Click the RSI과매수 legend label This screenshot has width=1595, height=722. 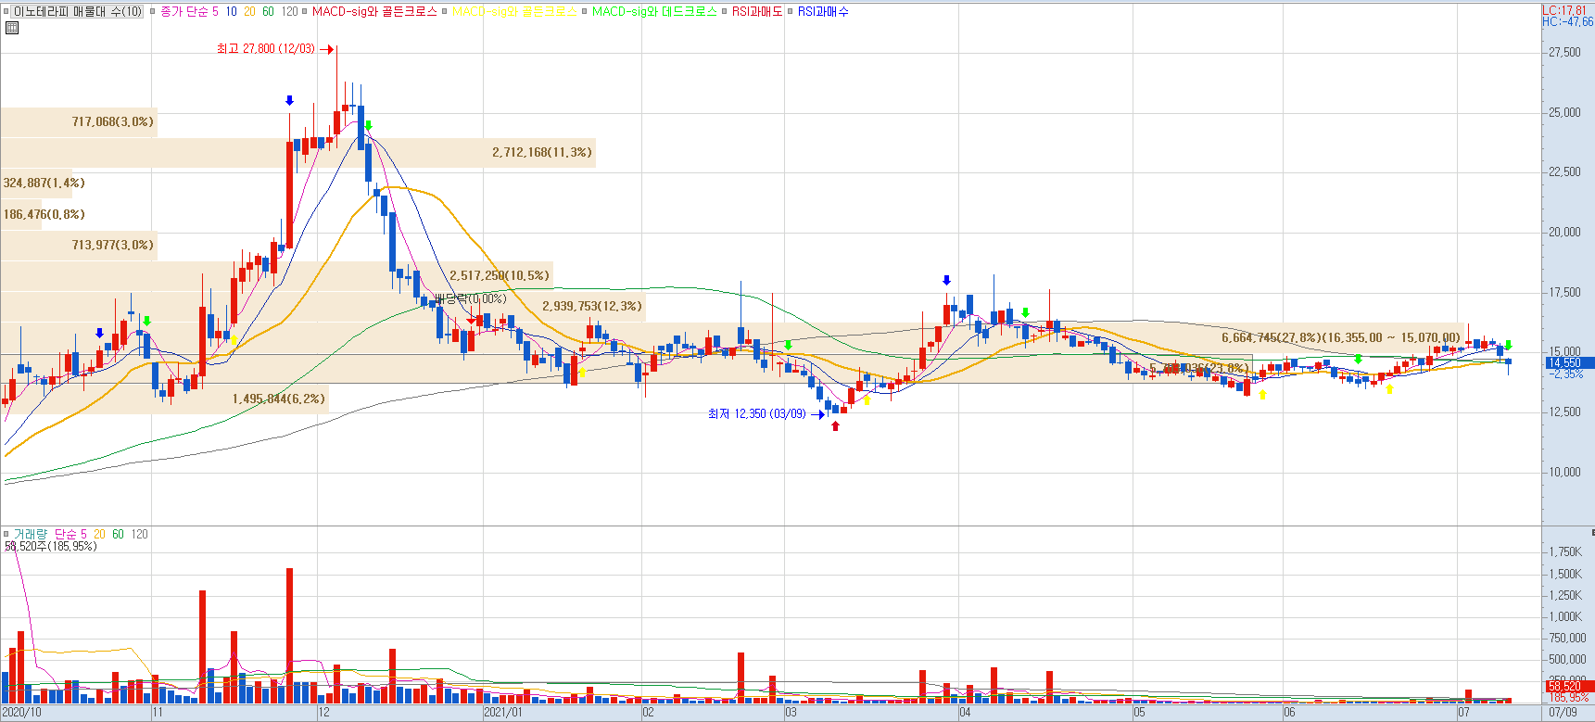click(823, 12)
